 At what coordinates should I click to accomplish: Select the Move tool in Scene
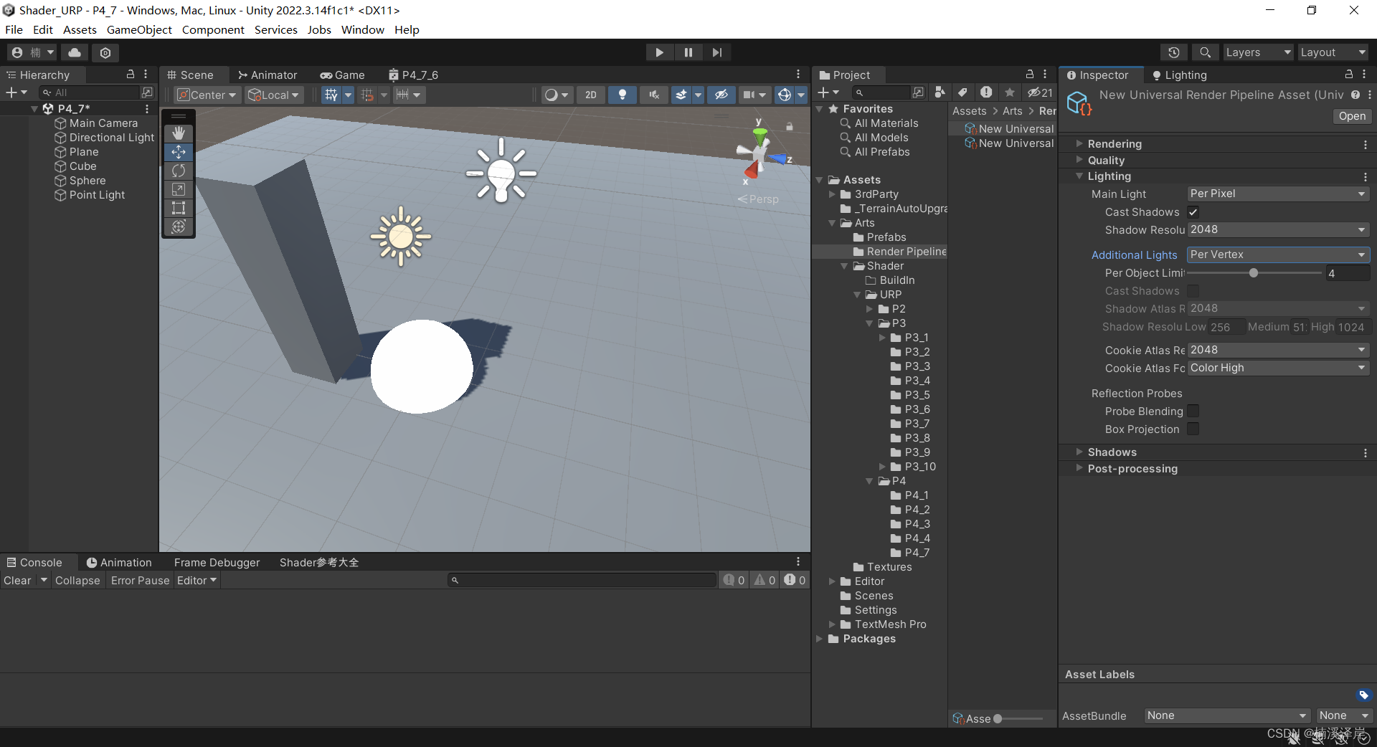pyautogui.click(x=179, y=152)
